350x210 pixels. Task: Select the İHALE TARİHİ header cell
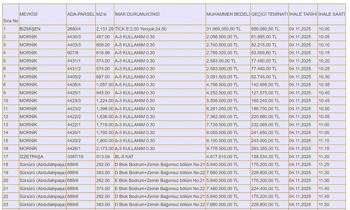tap(303, 14)
